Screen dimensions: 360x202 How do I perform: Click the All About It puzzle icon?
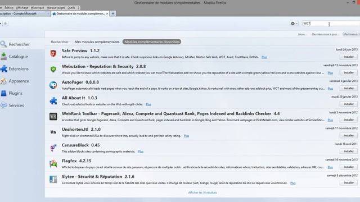[x=53, y=101]
